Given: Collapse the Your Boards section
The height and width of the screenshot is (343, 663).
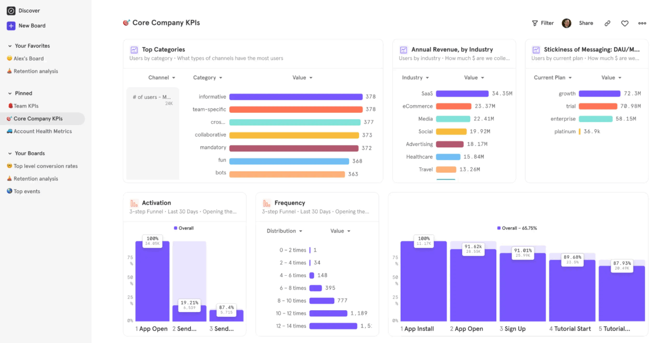Looking at the screenshot, I should click(10, 153).
